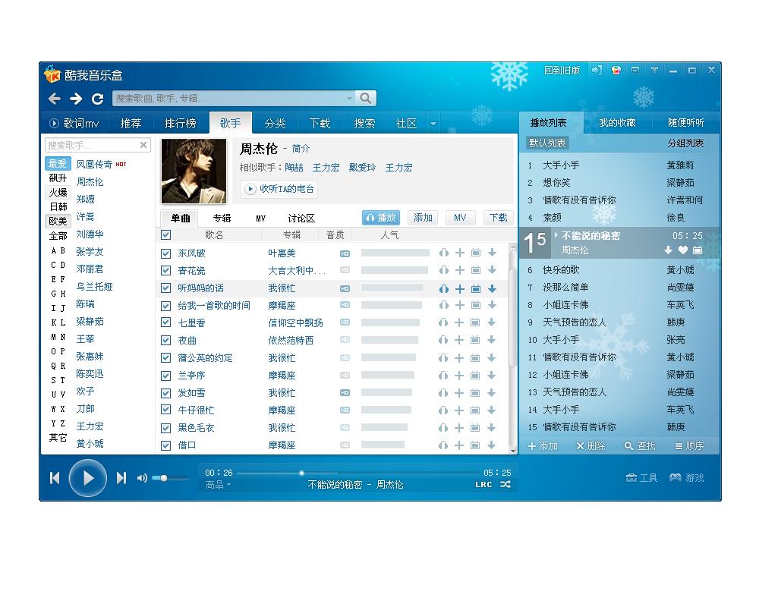Open the 分组列表 group list

[x=685, y=143]
